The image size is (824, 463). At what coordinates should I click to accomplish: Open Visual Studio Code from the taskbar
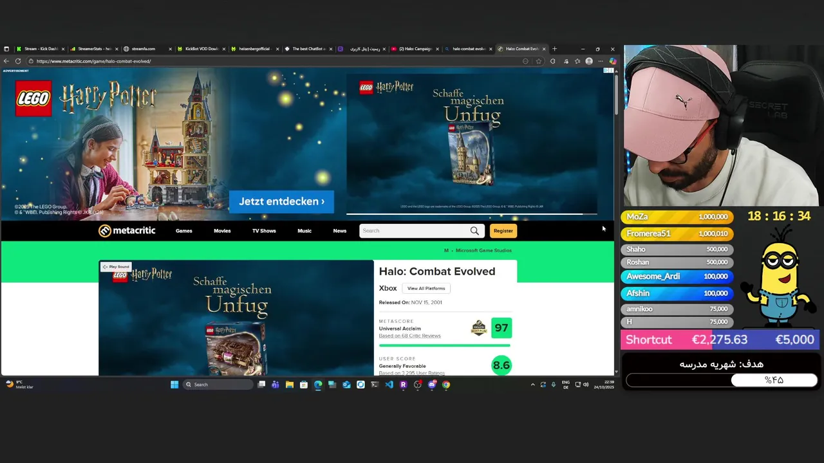[389, 385]
